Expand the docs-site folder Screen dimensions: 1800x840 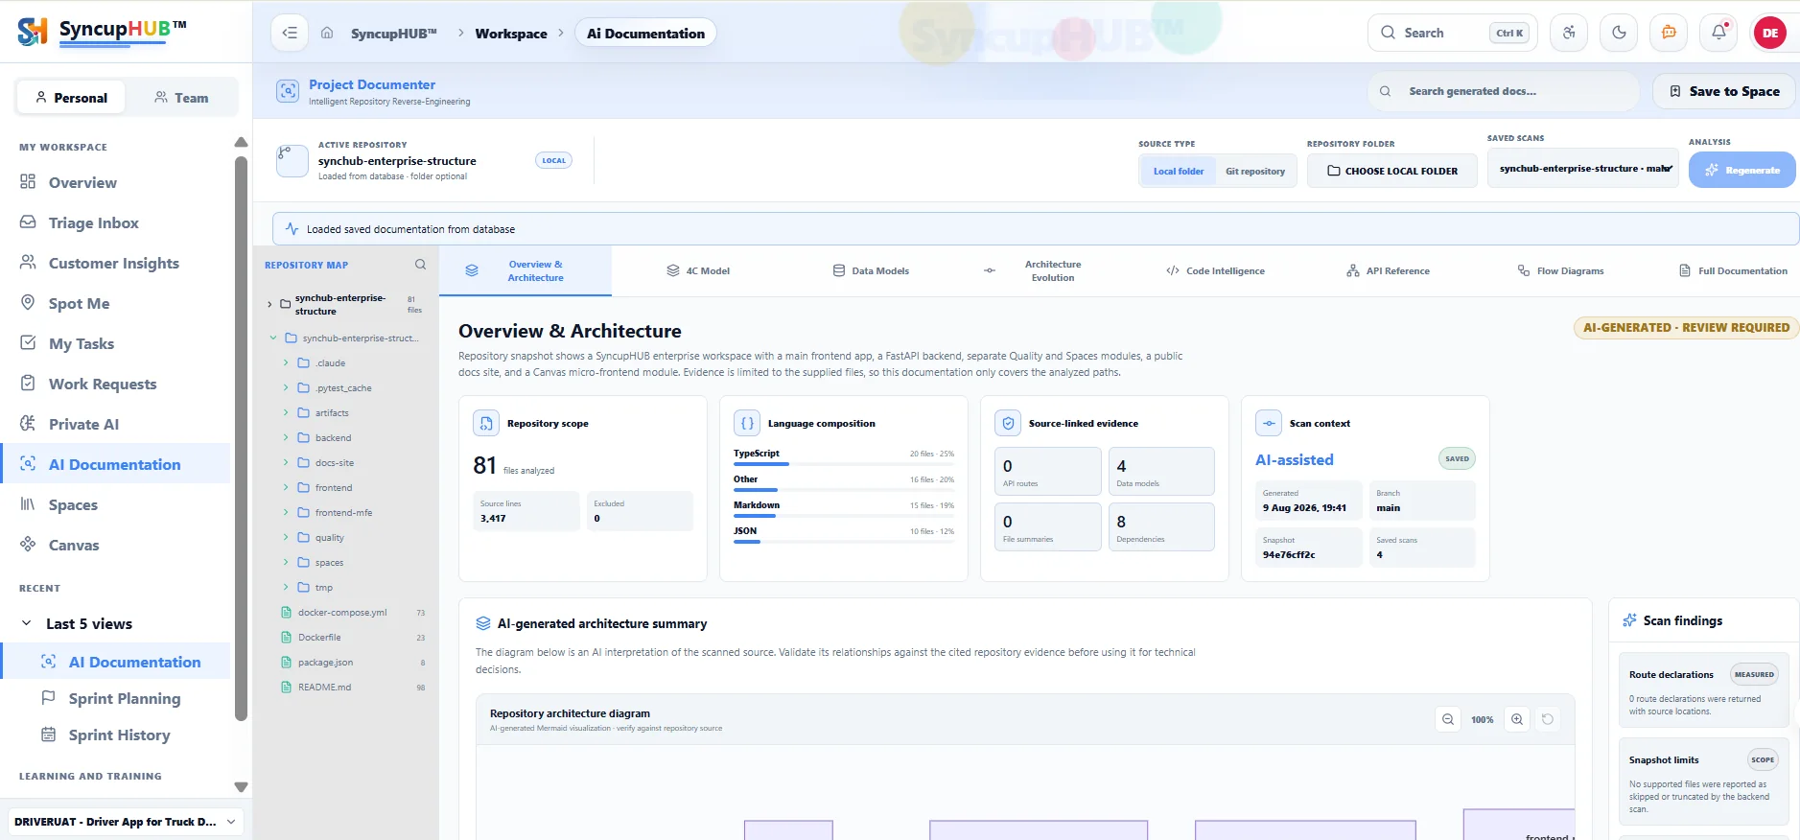click(286, 462)
